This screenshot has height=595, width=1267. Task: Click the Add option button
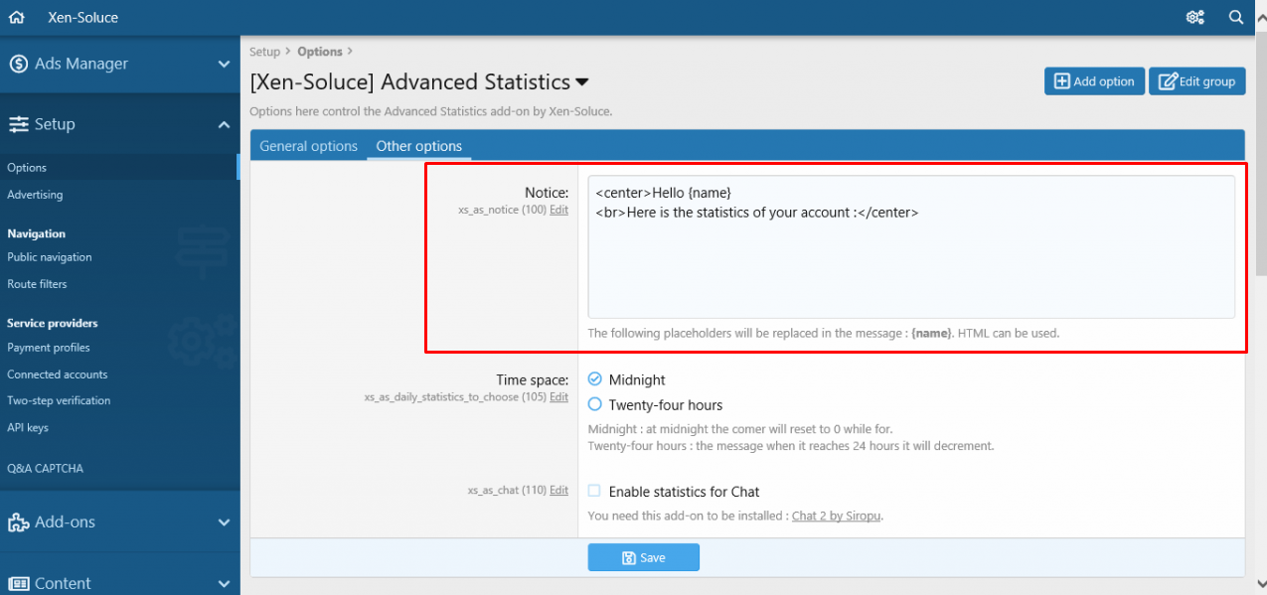coord(1094,81)
